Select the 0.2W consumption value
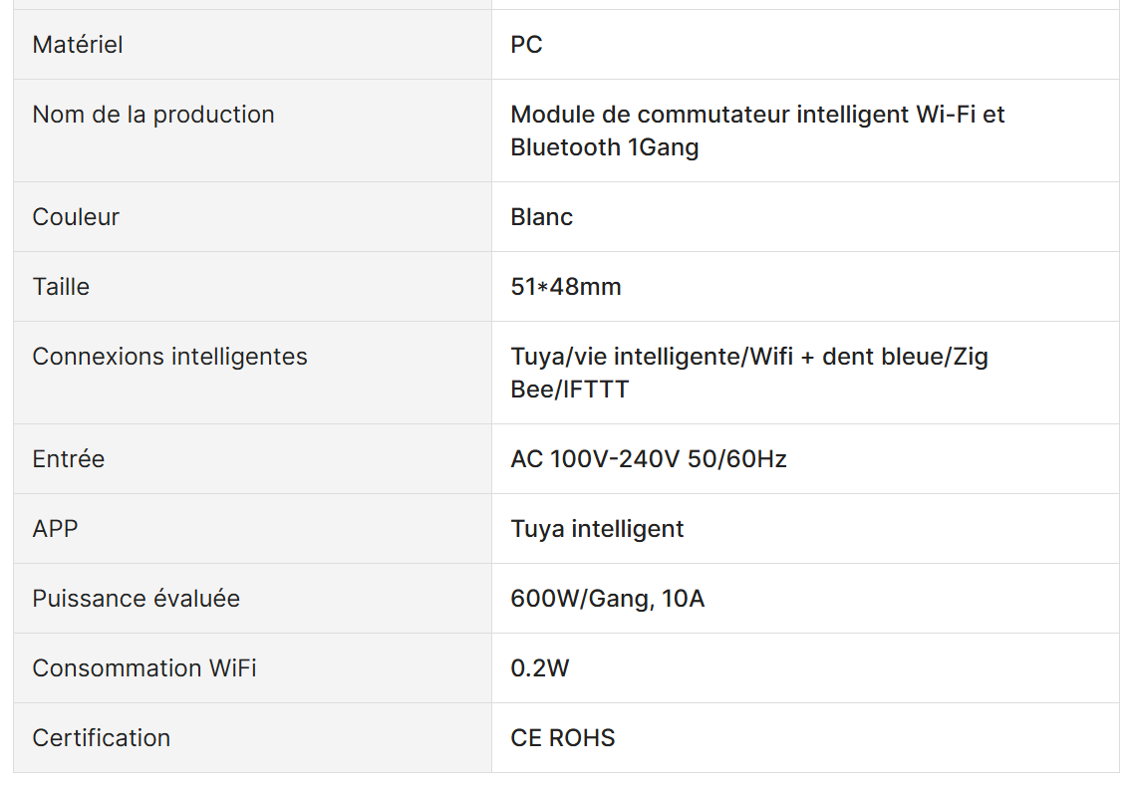This screenshot has width=1136, height=788. (540, 667)
